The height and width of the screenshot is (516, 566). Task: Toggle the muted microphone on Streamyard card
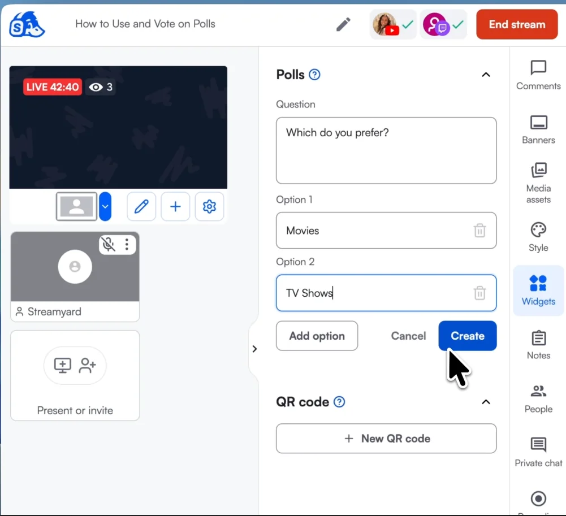(109, 244)
